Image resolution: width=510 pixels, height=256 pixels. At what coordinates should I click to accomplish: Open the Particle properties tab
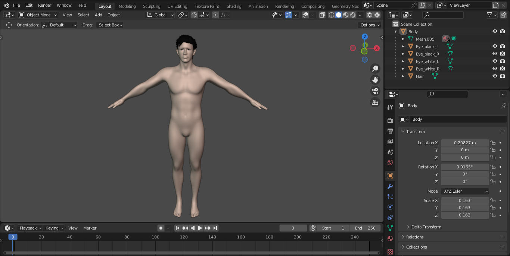pyautogui.click(x=390, y=197)
